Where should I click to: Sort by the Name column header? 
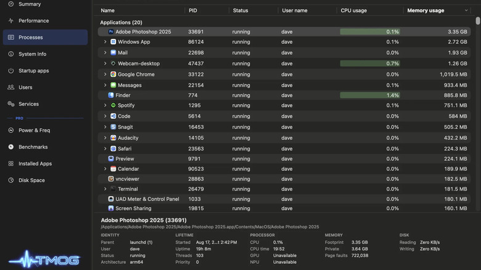(108, 10)
